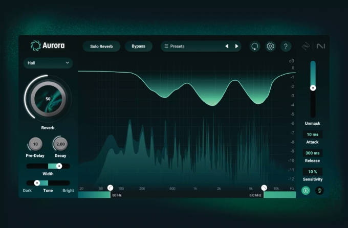Click the Native Instruments logo icon
Screen dimensions: 348x228
tap(320, 46)
